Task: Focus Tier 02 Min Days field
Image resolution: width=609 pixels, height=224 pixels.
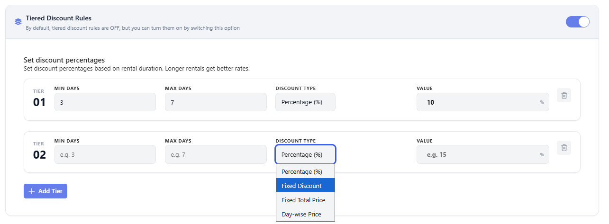Action: 105,154
